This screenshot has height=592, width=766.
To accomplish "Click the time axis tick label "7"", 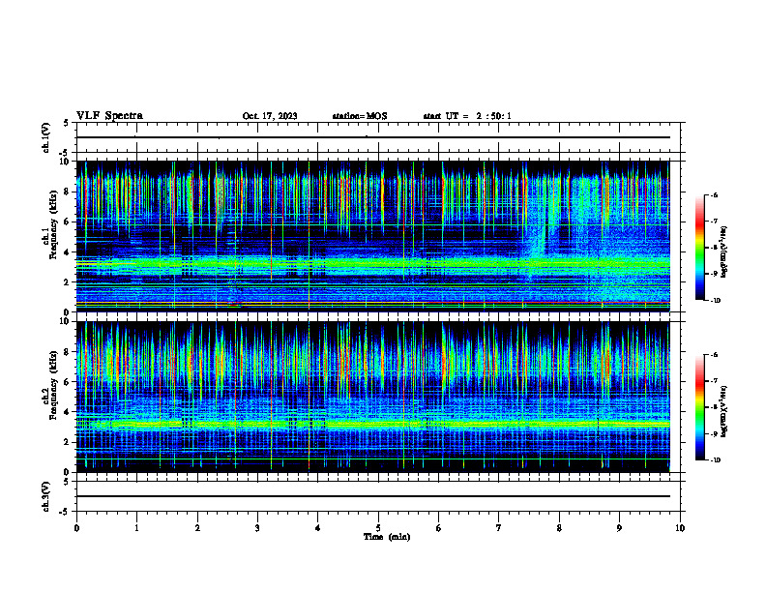I will click(x=499, y=528).
